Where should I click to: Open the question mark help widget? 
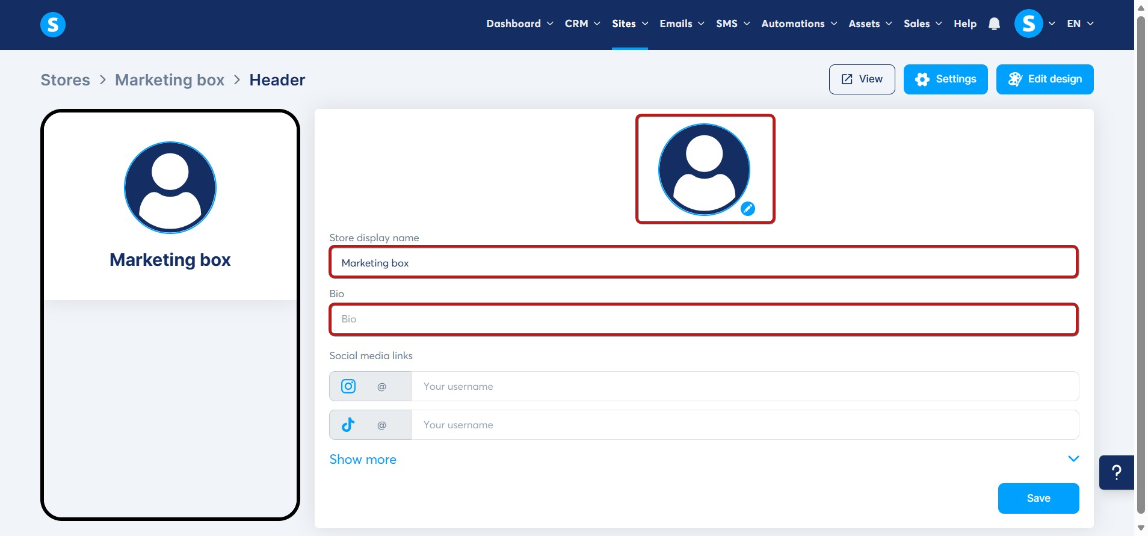[1116, 472]
